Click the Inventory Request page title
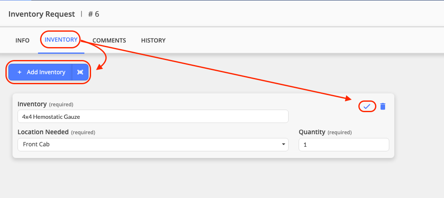The width and height of the screenshot is (444, 198). [x=42, y=14]
